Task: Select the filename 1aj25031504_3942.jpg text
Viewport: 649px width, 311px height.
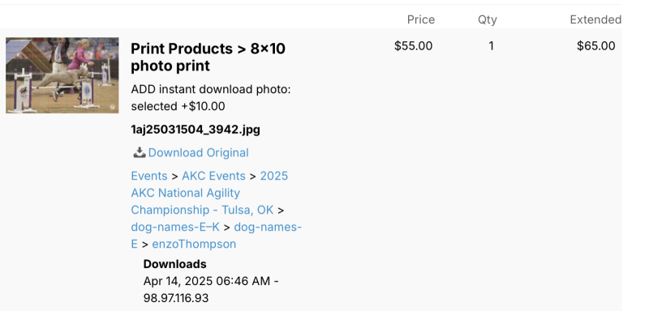Action: click(196, 130)
